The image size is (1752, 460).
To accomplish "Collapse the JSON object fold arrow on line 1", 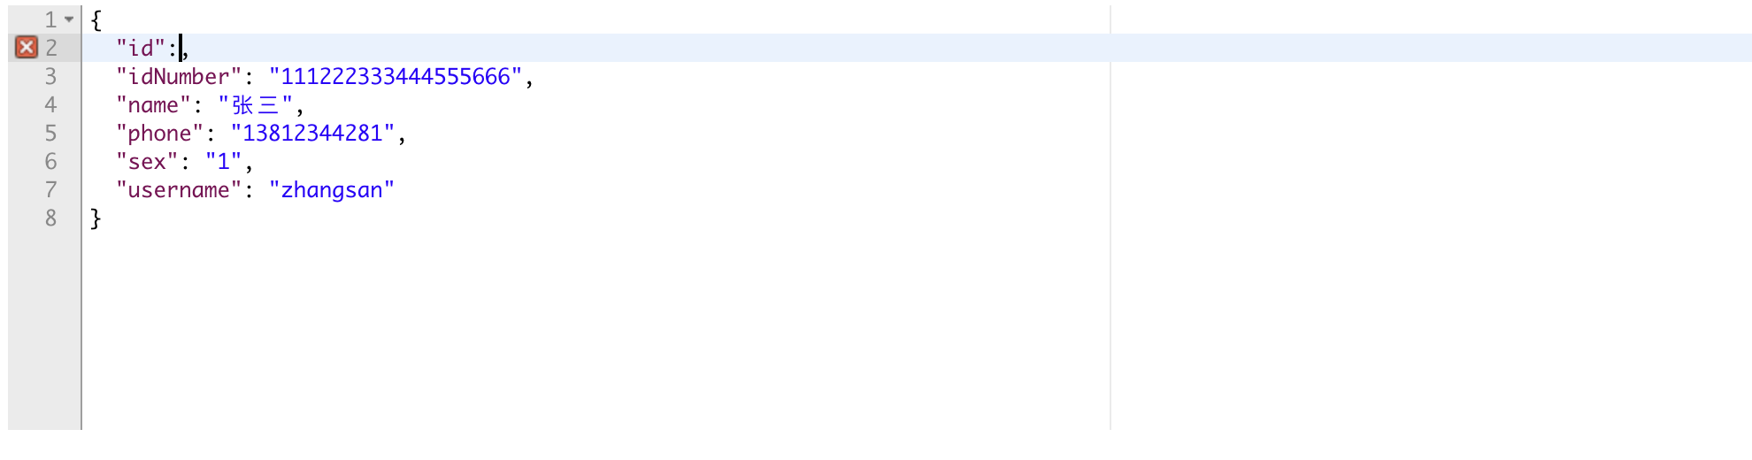I will pyautogui.click(x=69, y=19).
